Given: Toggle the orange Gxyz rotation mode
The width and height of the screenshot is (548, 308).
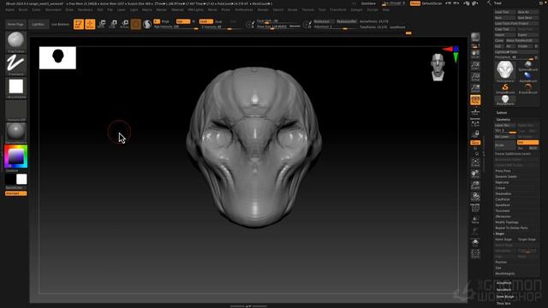Looking at the screenshot, I should [x=475, y=143].
